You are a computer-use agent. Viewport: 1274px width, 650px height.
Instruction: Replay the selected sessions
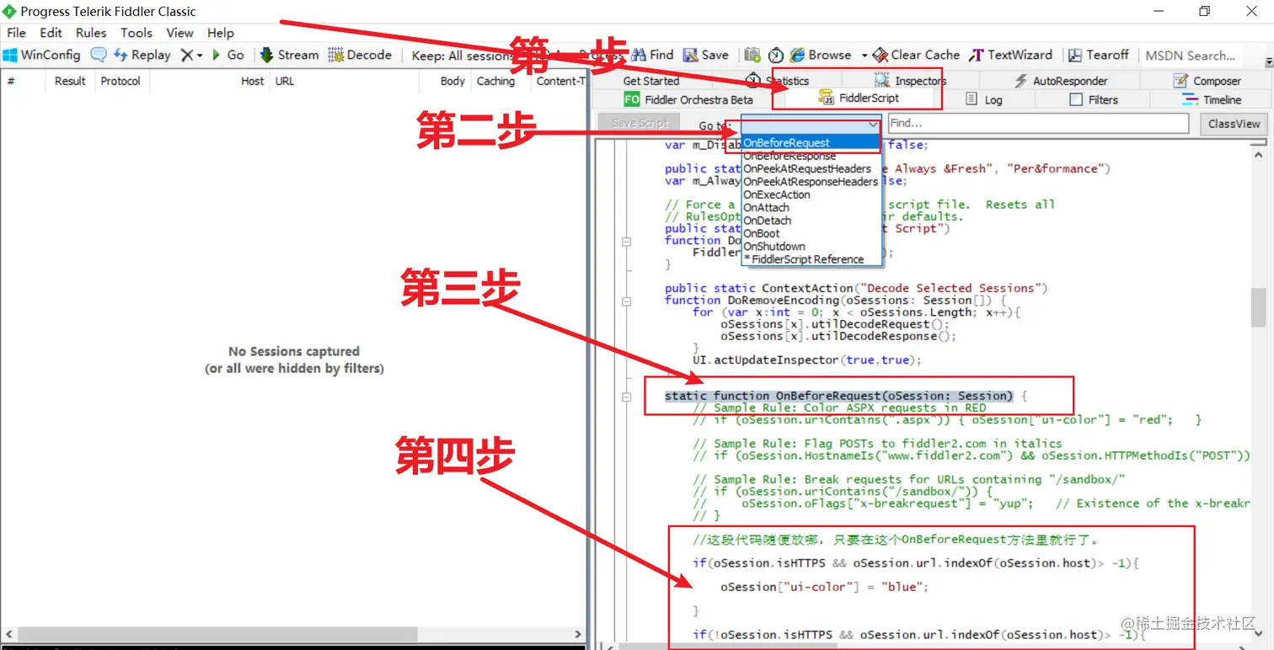point(141,55)
